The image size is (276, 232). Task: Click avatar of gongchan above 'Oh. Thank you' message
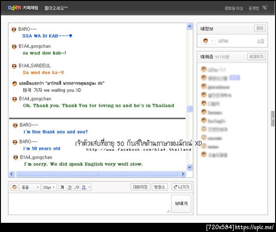click(14, 99)
